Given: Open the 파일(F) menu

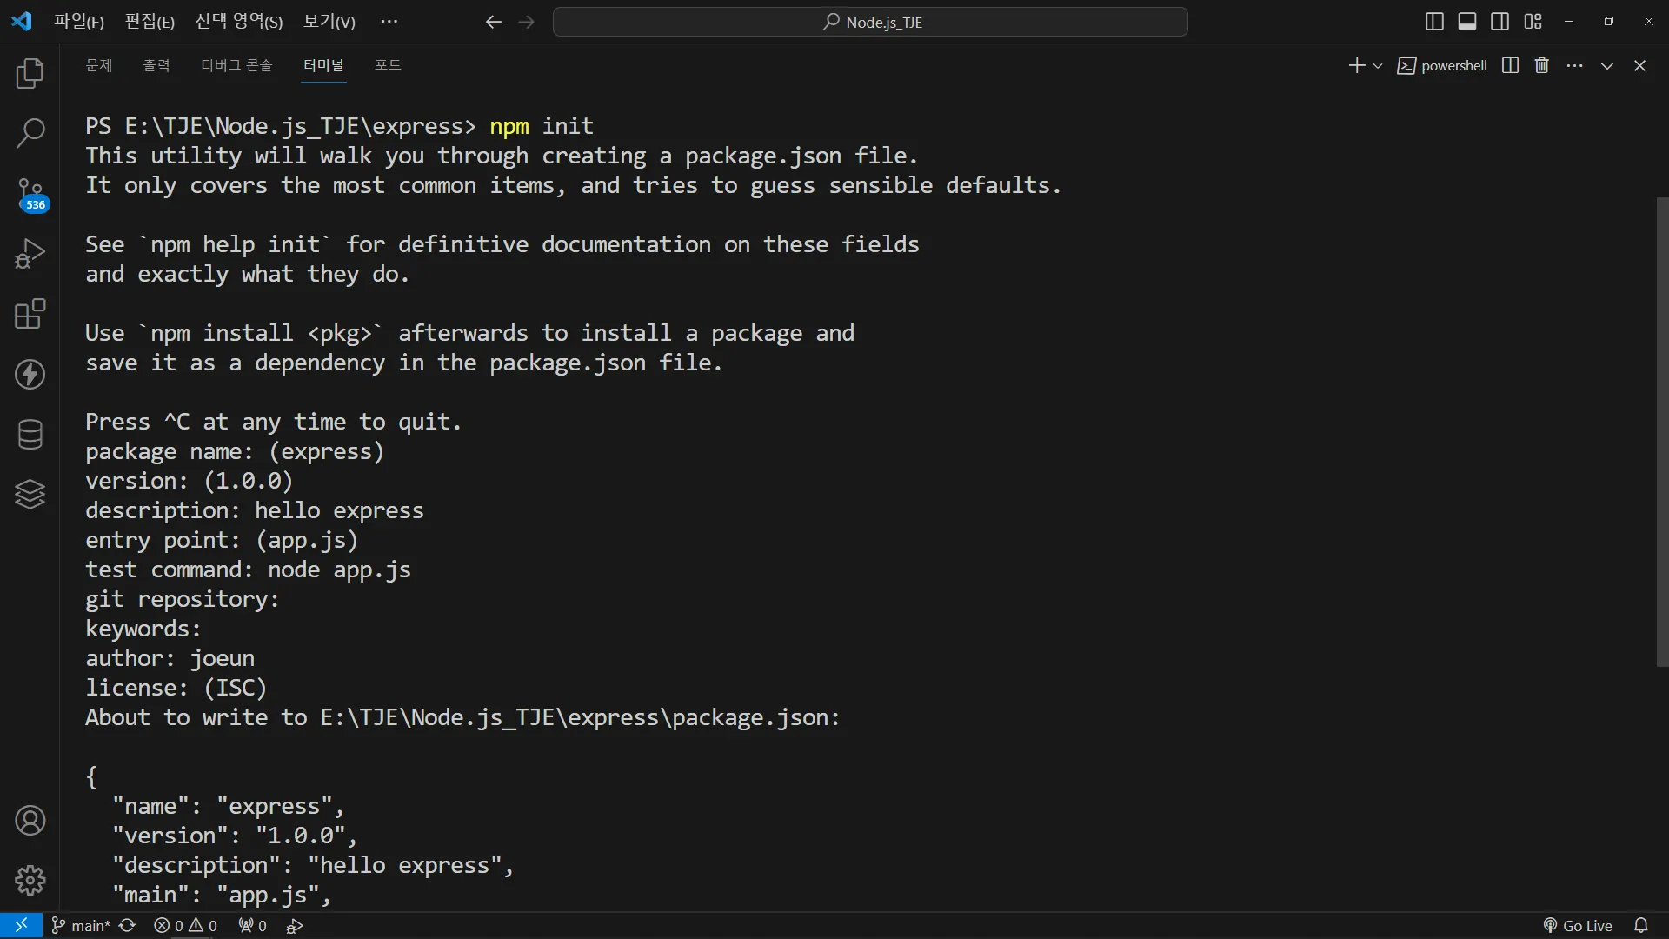Looking at the screenshot, I should coord(78,22).
